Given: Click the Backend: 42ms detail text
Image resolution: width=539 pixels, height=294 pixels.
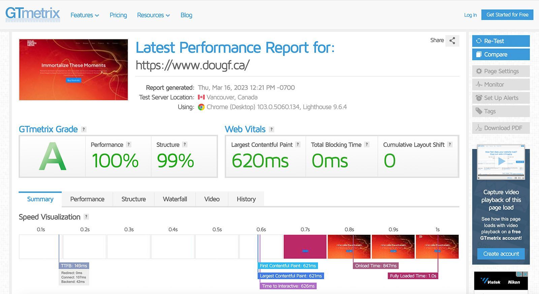Looking at the screenshot, I should [x=73, y=282].
